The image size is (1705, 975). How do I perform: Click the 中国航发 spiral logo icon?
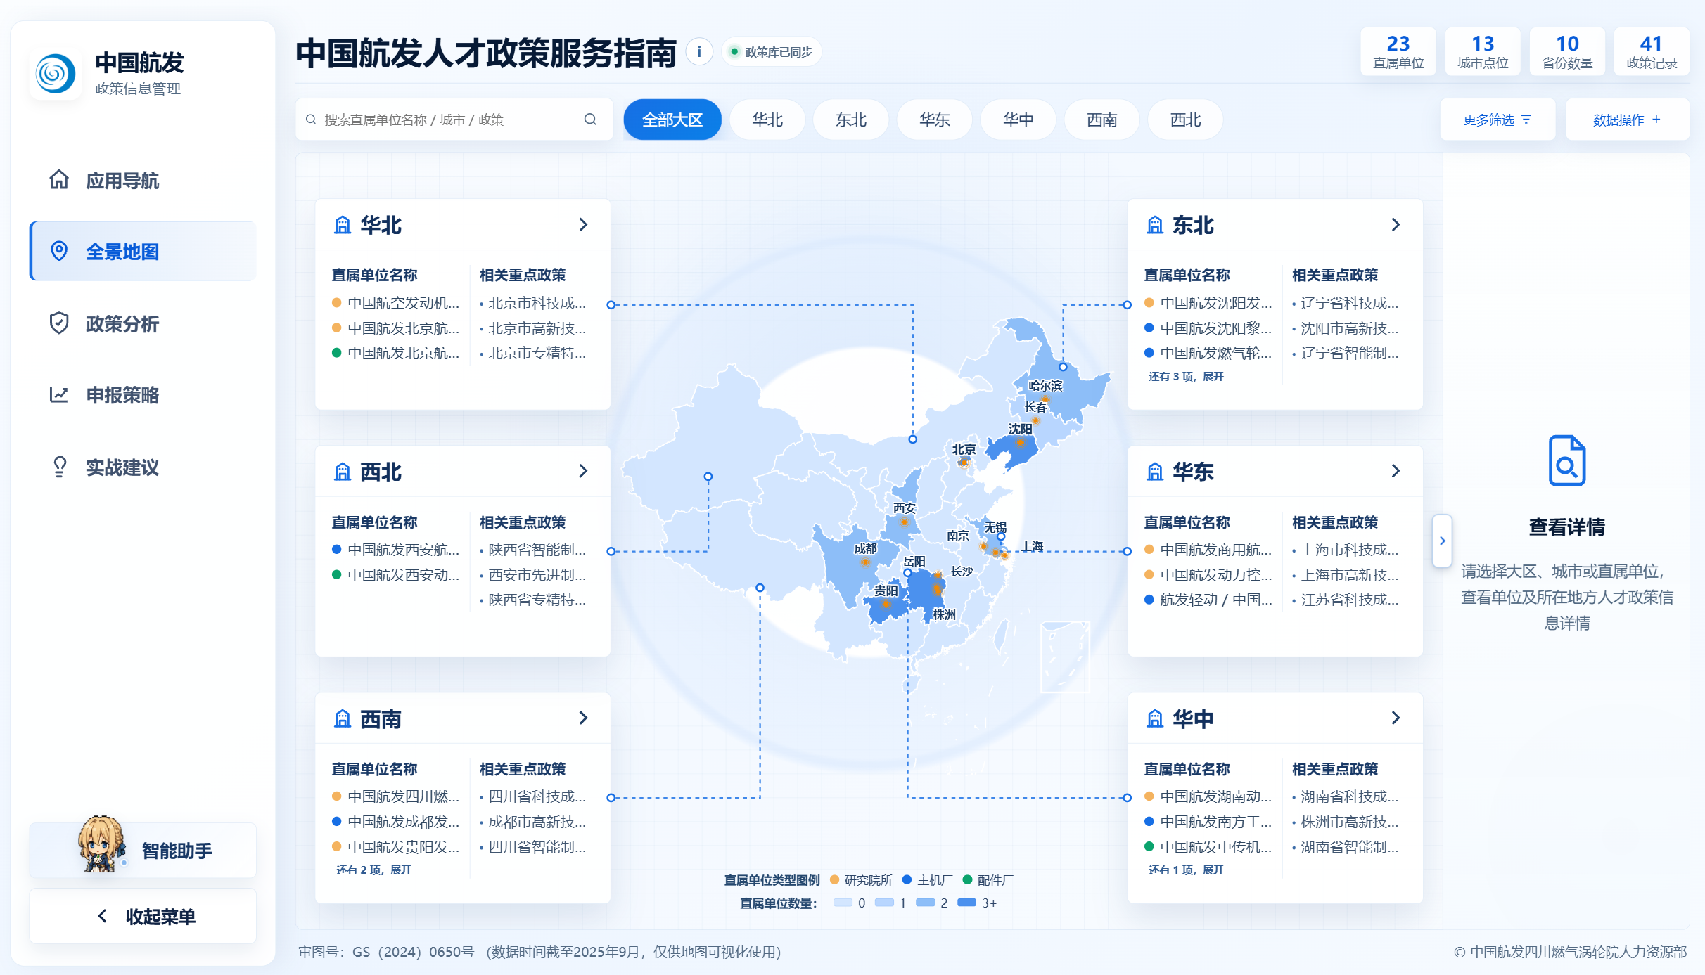pyautogui.click(x=56, y=73)
